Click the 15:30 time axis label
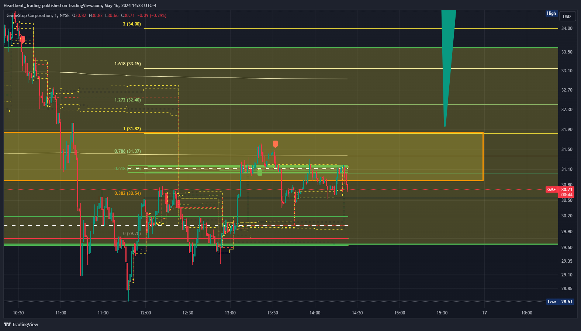 coord(442,313)
